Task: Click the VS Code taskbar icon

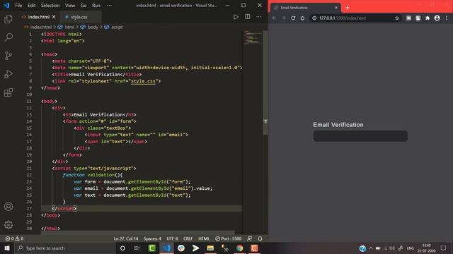Action: coord(166,248)
